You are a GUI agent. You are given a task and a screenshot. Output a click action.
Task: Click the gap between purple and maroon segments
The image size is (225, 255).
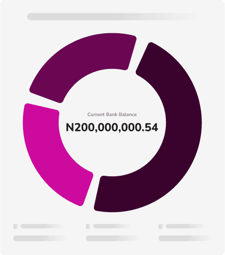137,55
